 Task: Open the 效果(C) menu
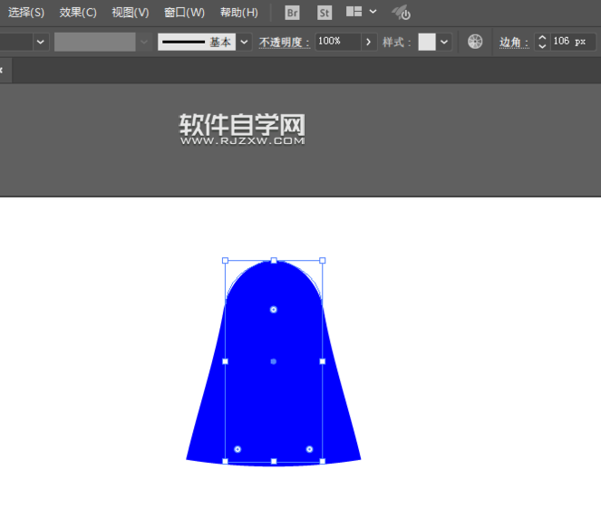point(78,13)
